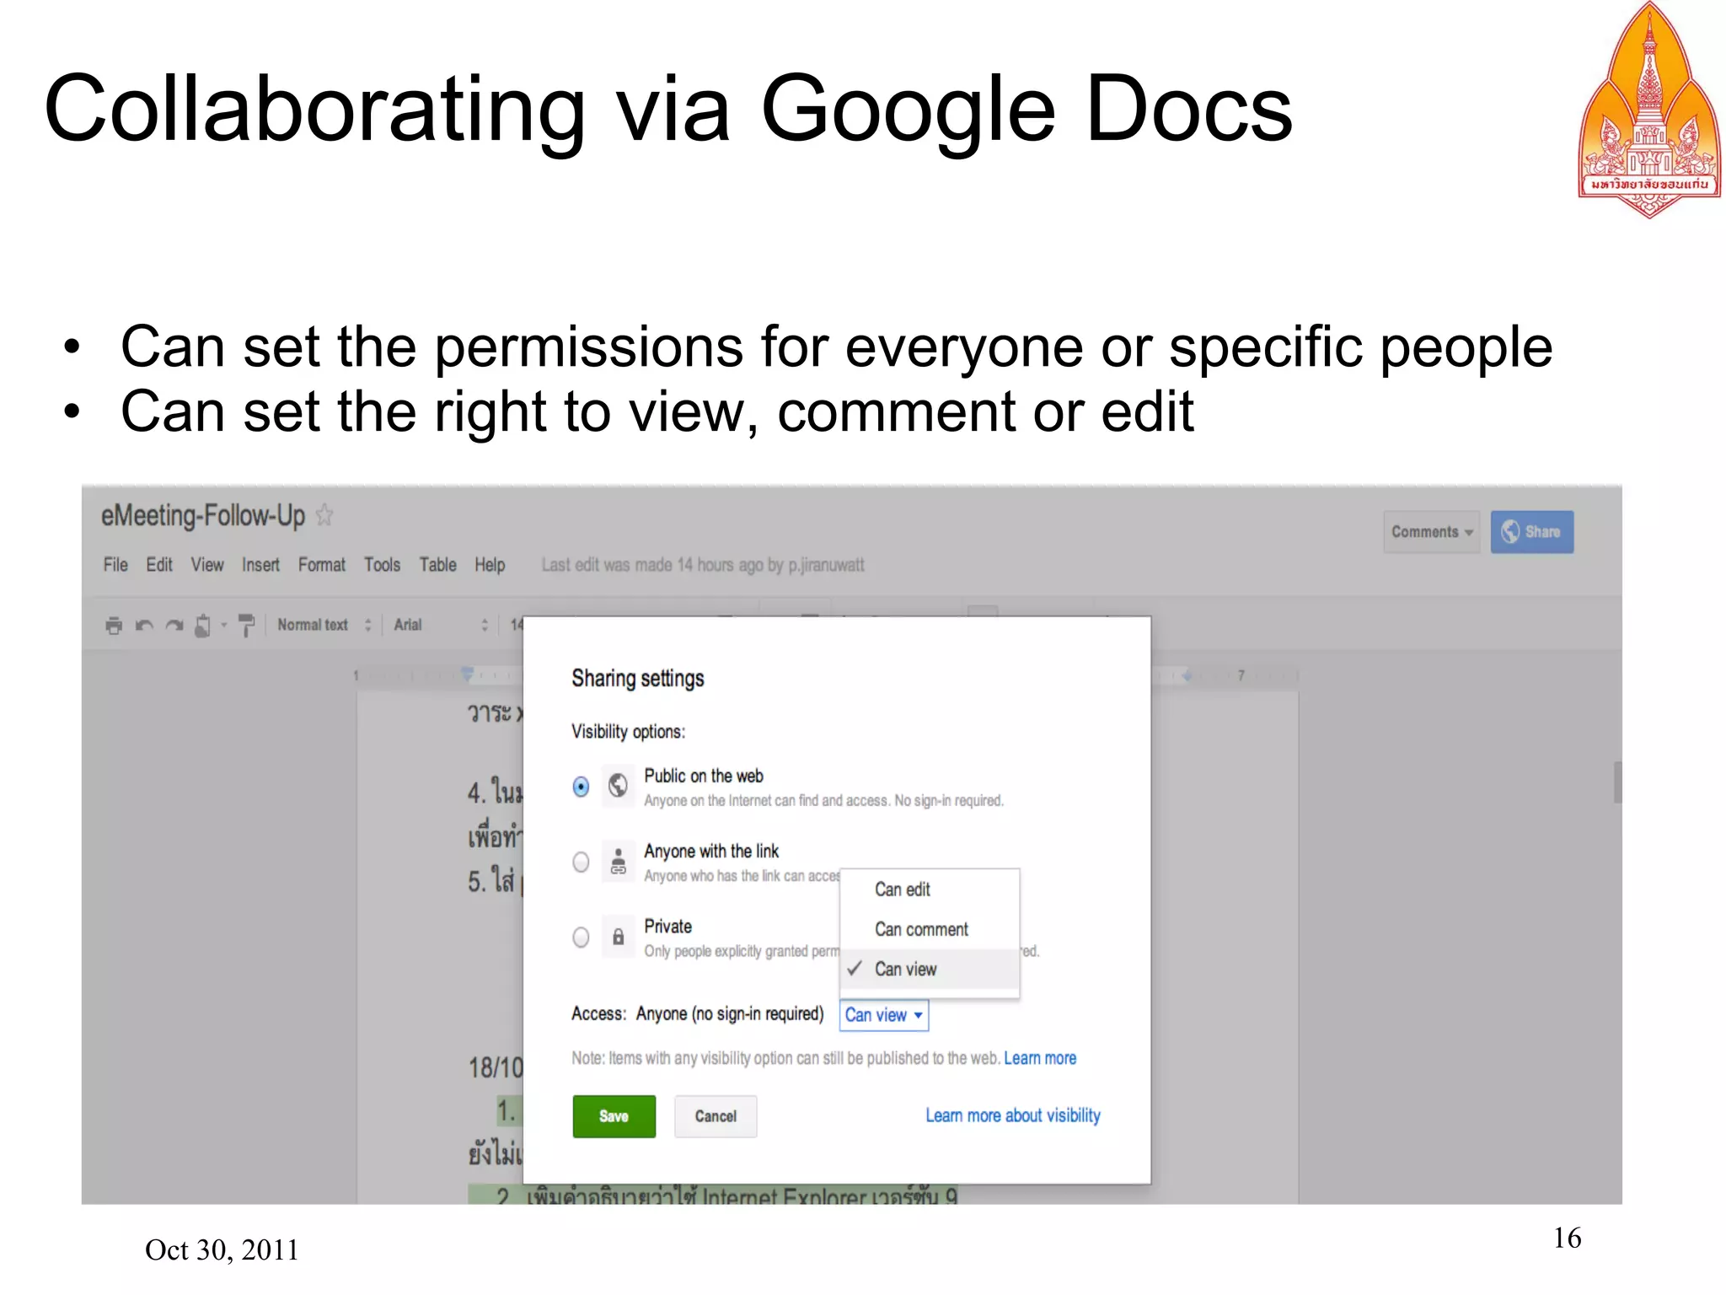This screenshot has width=1726, height=1295.
Task: Open the Learn more link in note
Action: tap(1040, 1058)
